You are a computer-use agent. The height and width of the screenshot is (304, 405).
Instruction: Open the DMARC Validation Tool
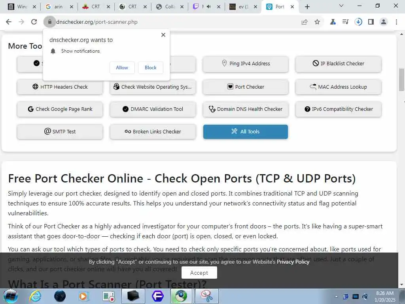[x=153, y=109]
